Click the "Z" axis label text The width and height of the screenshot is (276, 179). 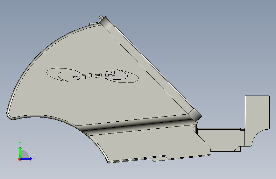pyautogui.click(x=34, y=157)
